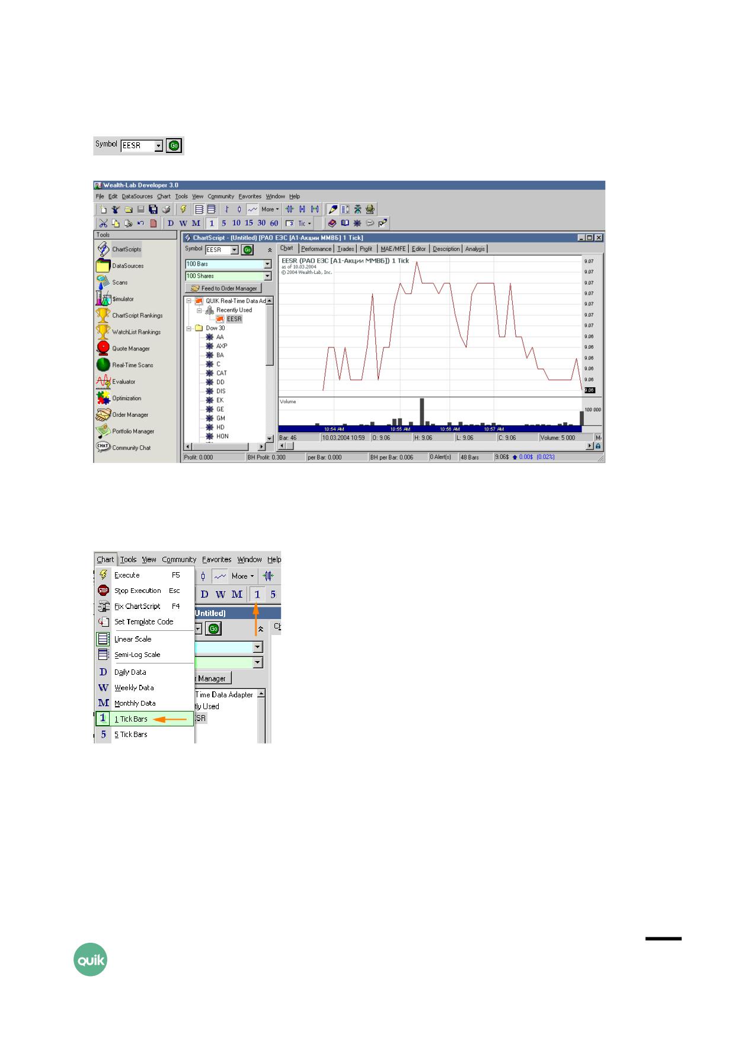The height and width of the screenshot is (1040, 735).
Task: Click 'Feed to Order Manager' button in main window
Action: click(x=223, y=288)
